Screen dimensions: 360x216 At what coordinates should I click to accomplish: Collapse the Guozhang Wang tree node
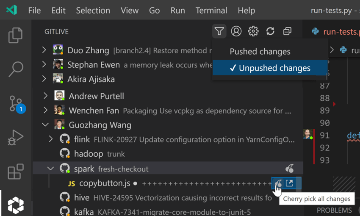click(45, 125)
